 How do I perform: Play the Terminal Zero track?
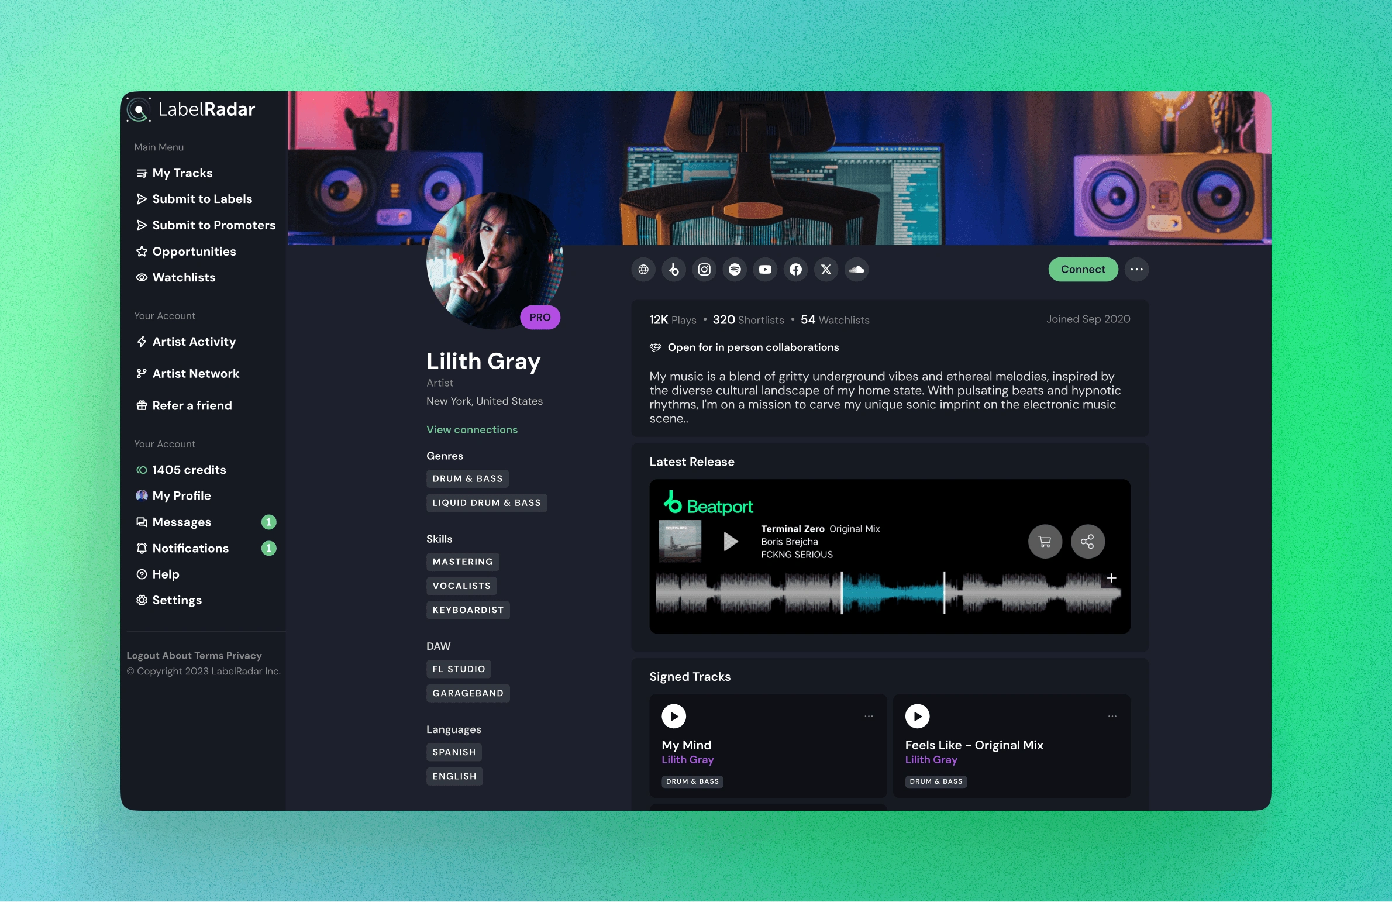(x=731, y=542)
